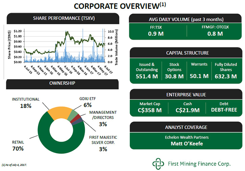Screen dimensions: 245x171
Task: Click the $0.60 share price axis label
Action: 18,47
